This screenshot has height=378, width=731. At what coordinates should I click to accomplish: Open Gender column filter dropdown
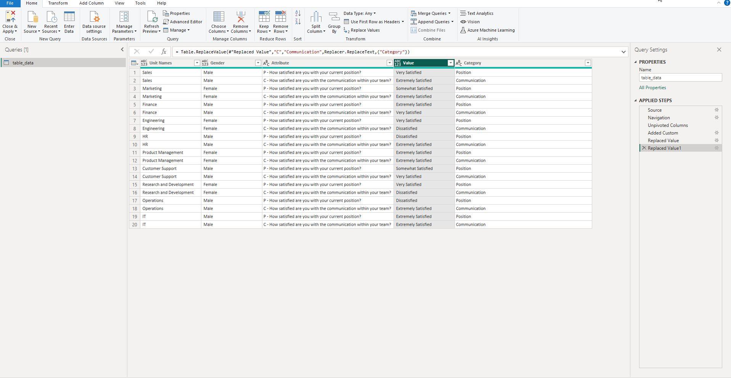pyautogui.click(x=258, y=63)
